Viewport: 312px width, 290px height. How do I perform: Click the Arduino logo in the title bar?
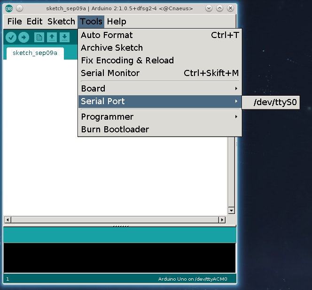[x=9, y=8]
